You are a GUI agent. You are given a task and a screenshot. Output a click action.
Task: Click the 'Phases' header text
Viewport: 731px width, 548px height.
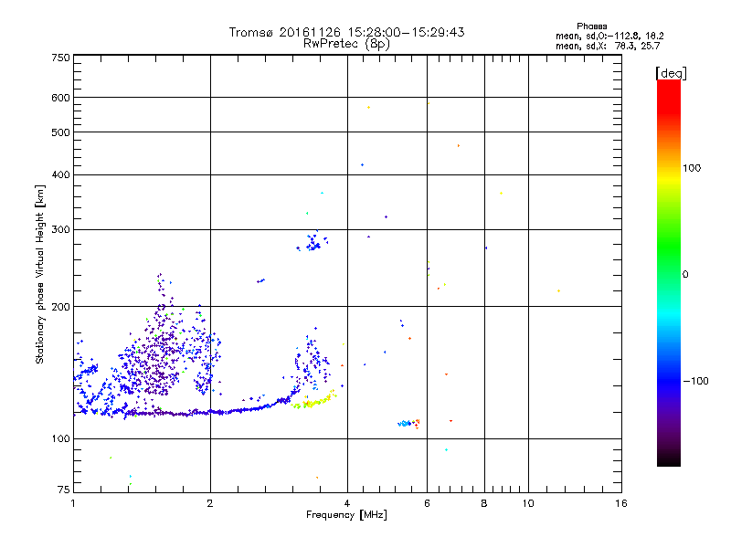(x=591, y=26)
